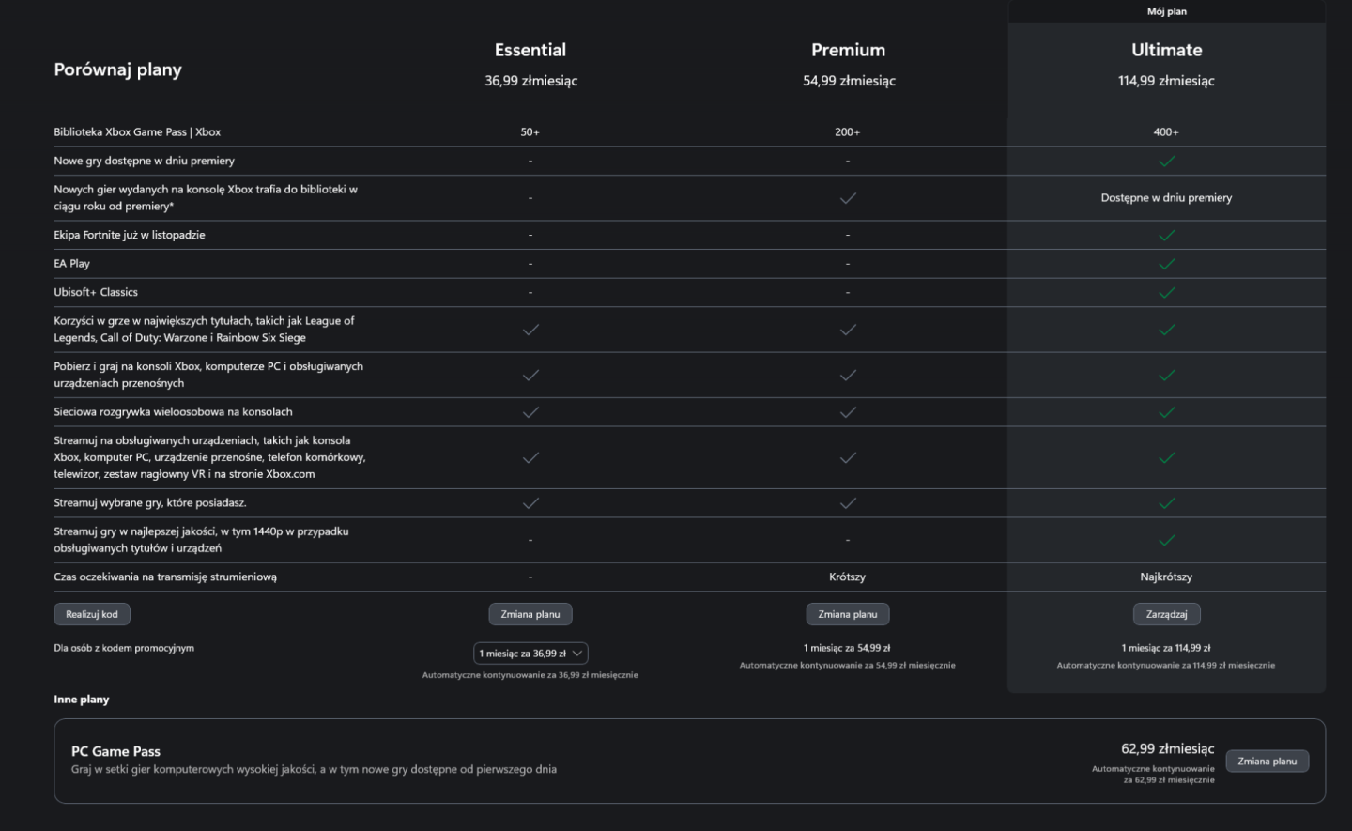
Task: Click Essential checkmark in 'Pobierz i graj' row
Action: pyautogui.click(x=530, y=376)
